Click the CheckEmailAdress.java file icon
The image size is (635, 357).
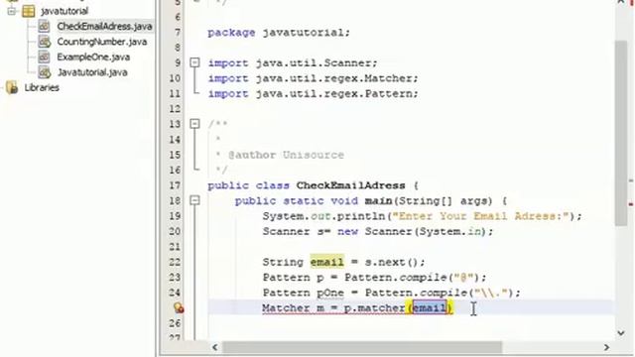[x=44, y=27]
